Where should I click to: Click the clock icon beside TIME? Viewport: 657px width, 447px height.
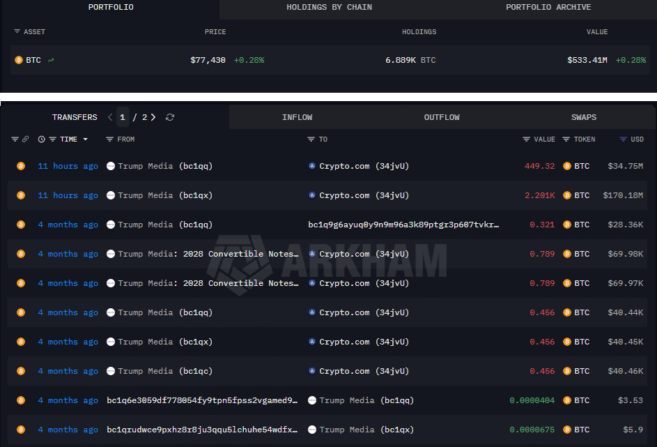(x=42, y=139)
